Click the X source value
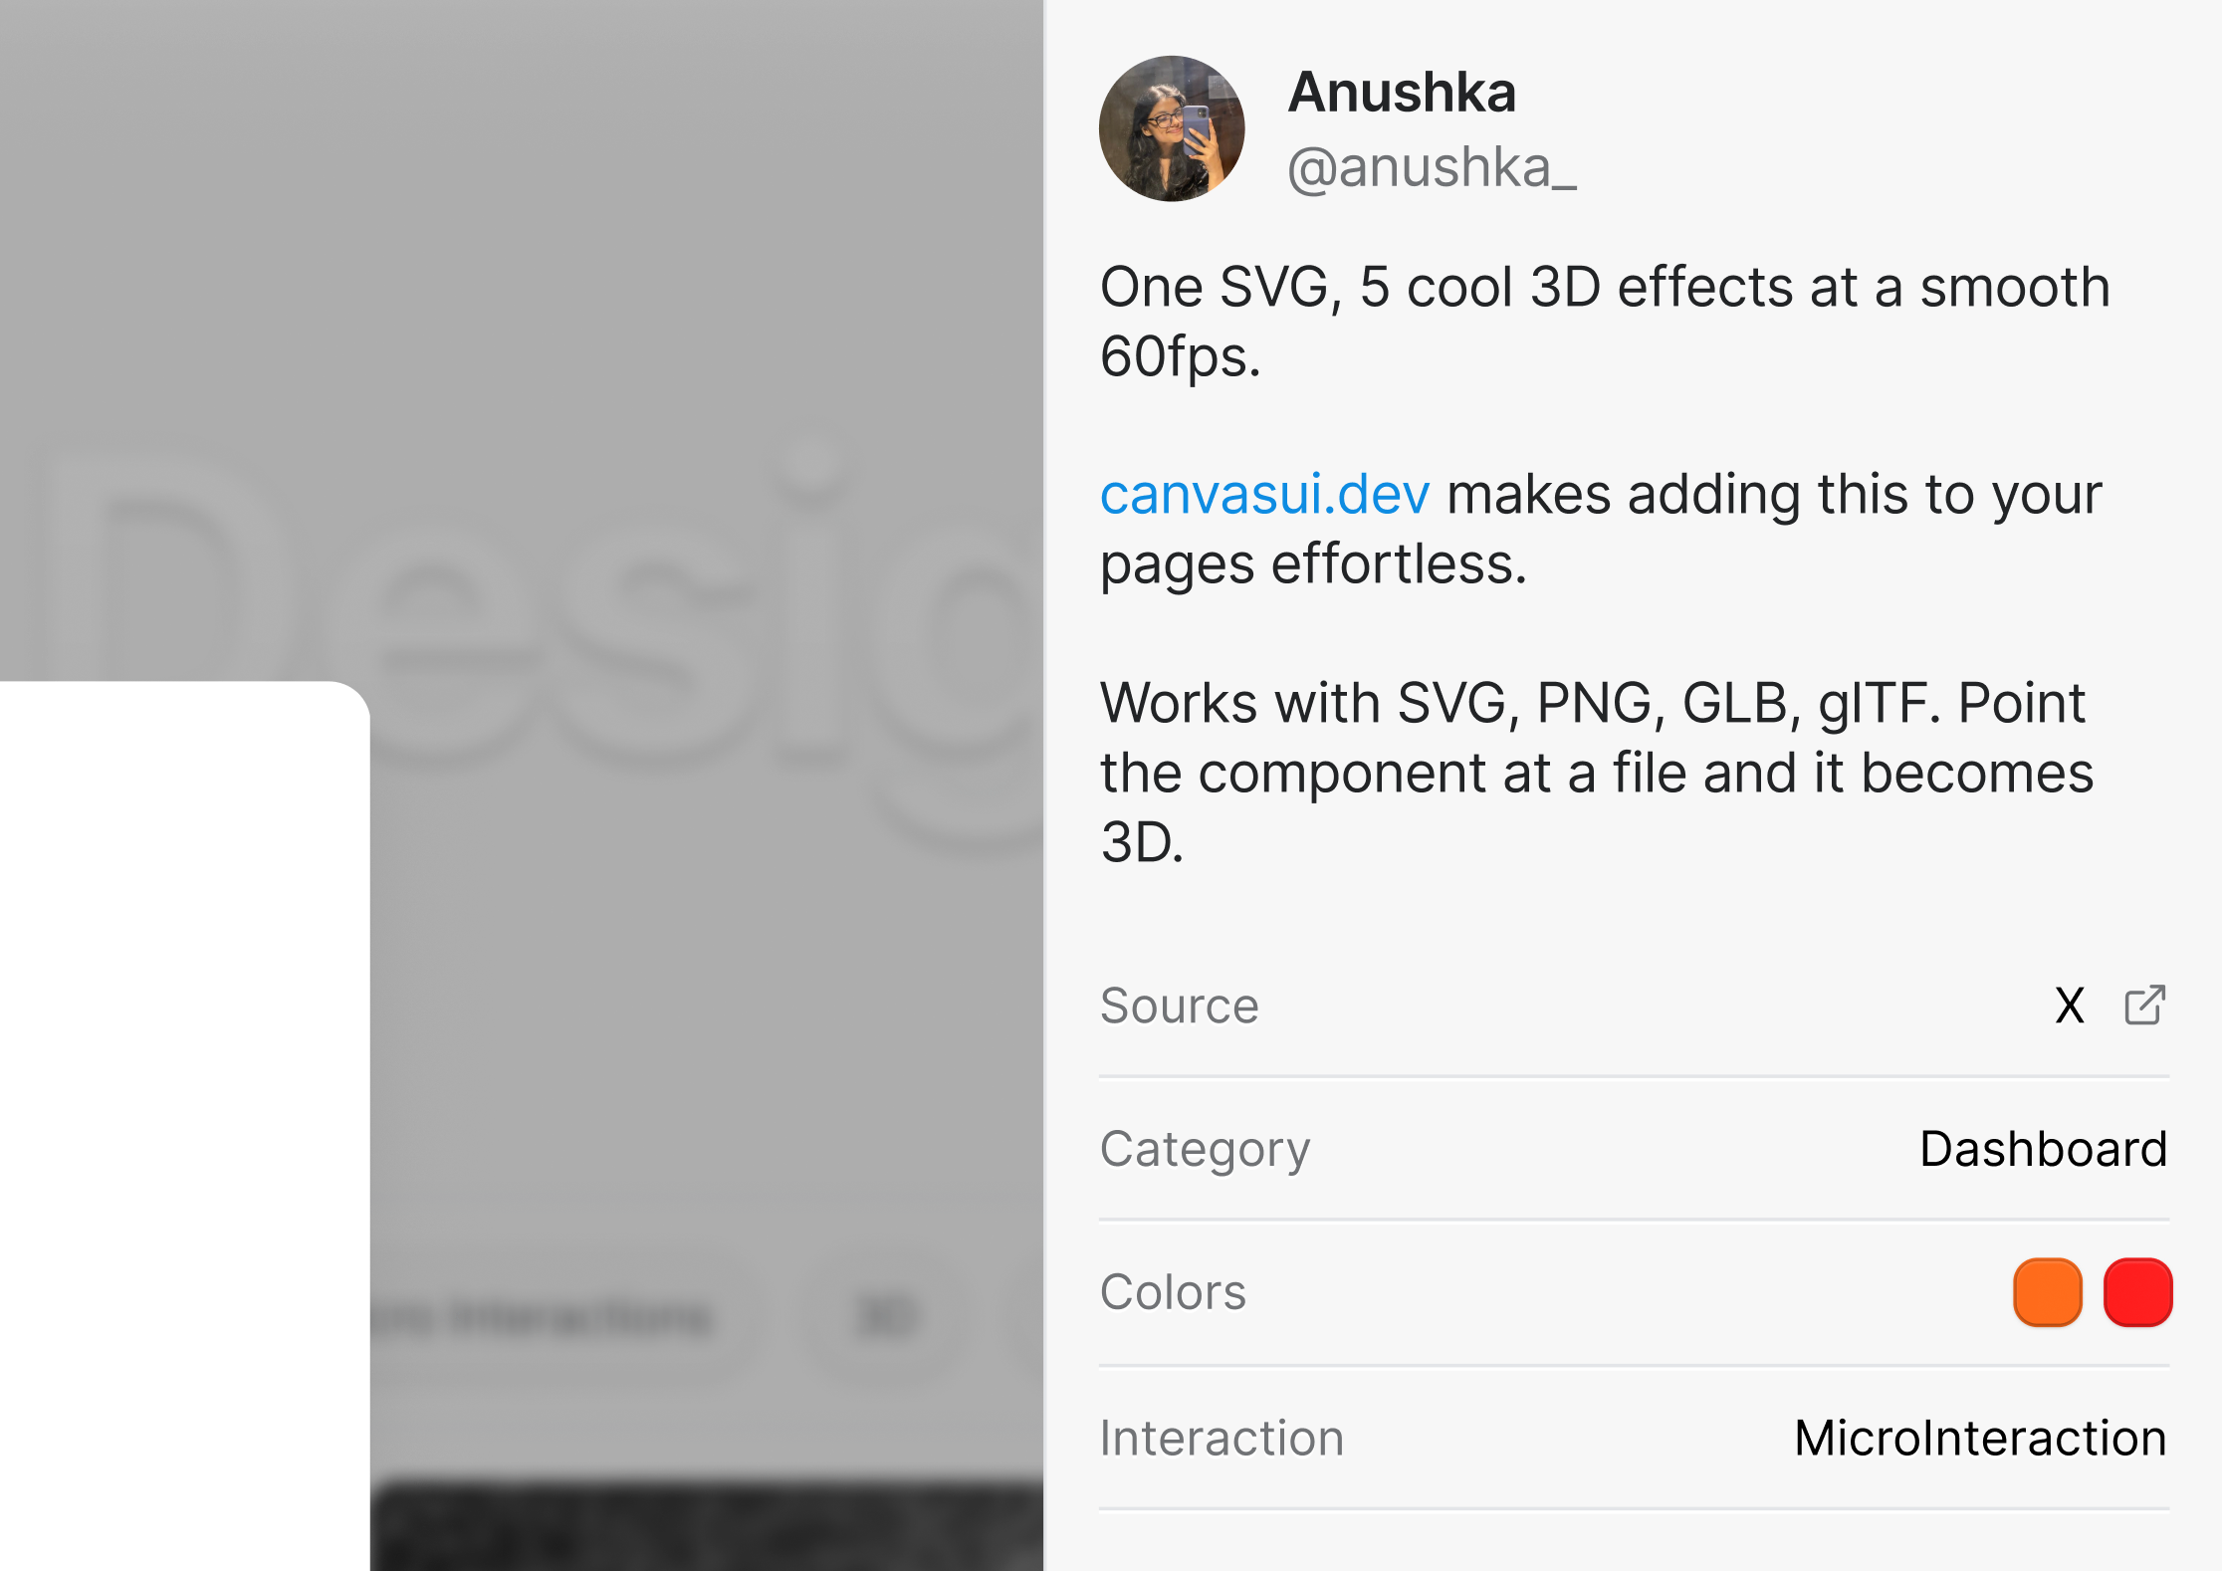 click(x=2070, y=1006)
